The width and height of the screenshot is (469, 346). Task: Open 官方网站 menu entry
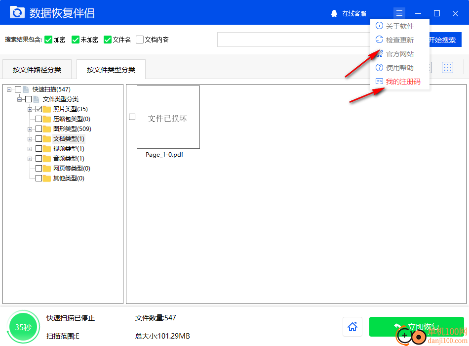399,54
